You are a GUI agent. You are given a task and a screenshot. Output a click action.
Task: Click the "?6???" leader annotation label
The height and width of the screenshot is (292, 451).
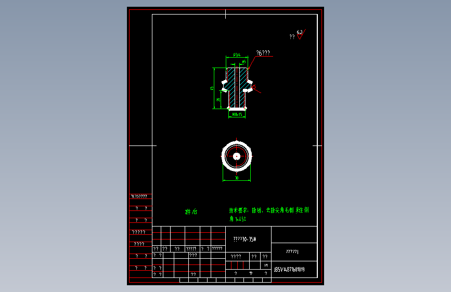point(263,53)
